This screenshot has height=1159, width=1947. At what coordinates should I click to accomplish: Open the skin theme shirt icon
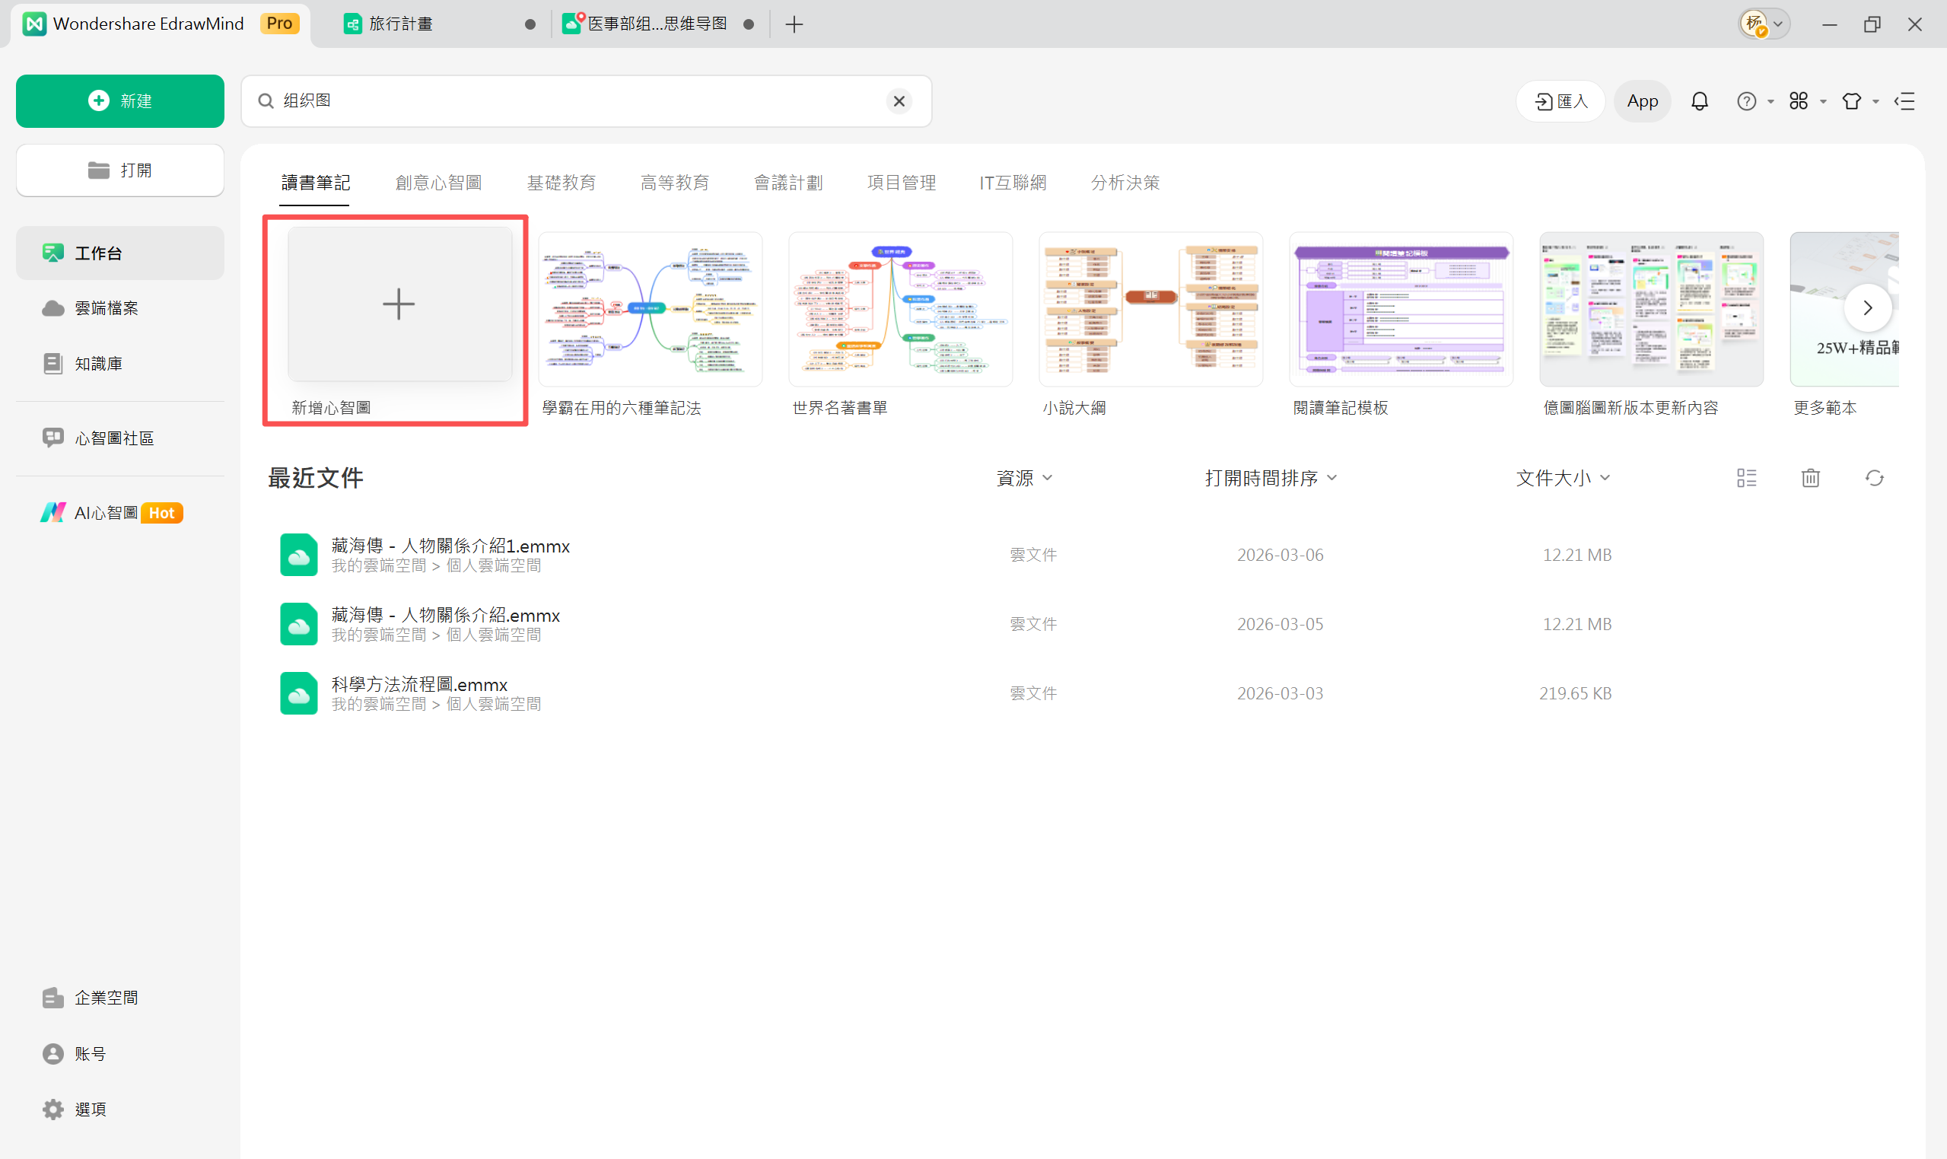pyautogui.click(x=1852, y=101)
